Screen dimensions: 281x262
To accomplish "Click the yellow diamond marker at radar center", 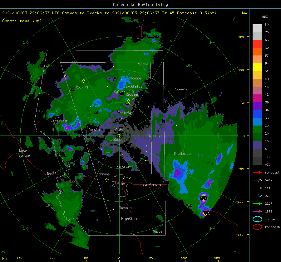I will pyautogui.click(x=119, y=136).
